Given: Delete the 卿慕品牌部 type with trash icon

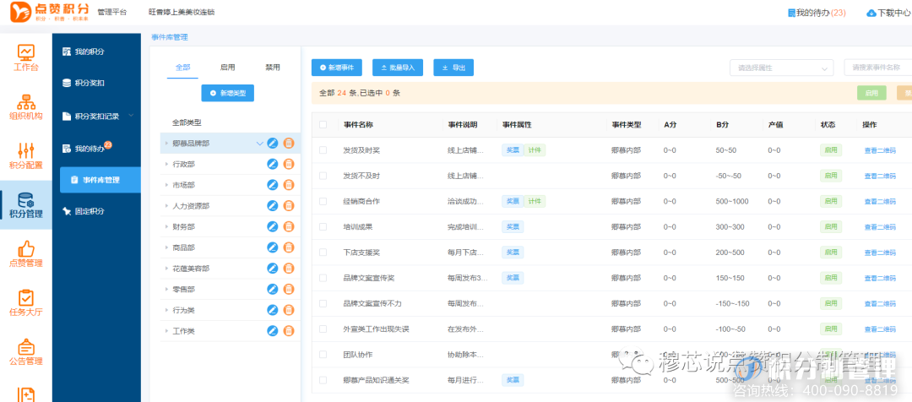Looking at the screenshot, I should tap(289, 143).
